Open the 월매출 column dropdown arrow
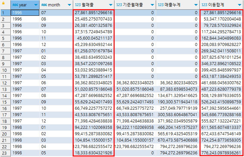Screen dimensions: 244x157 coord(111,5)
